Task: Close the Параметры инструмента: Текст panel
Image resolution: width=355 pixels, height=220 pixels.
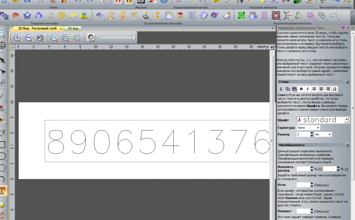Action: click(x=352, y=28)
